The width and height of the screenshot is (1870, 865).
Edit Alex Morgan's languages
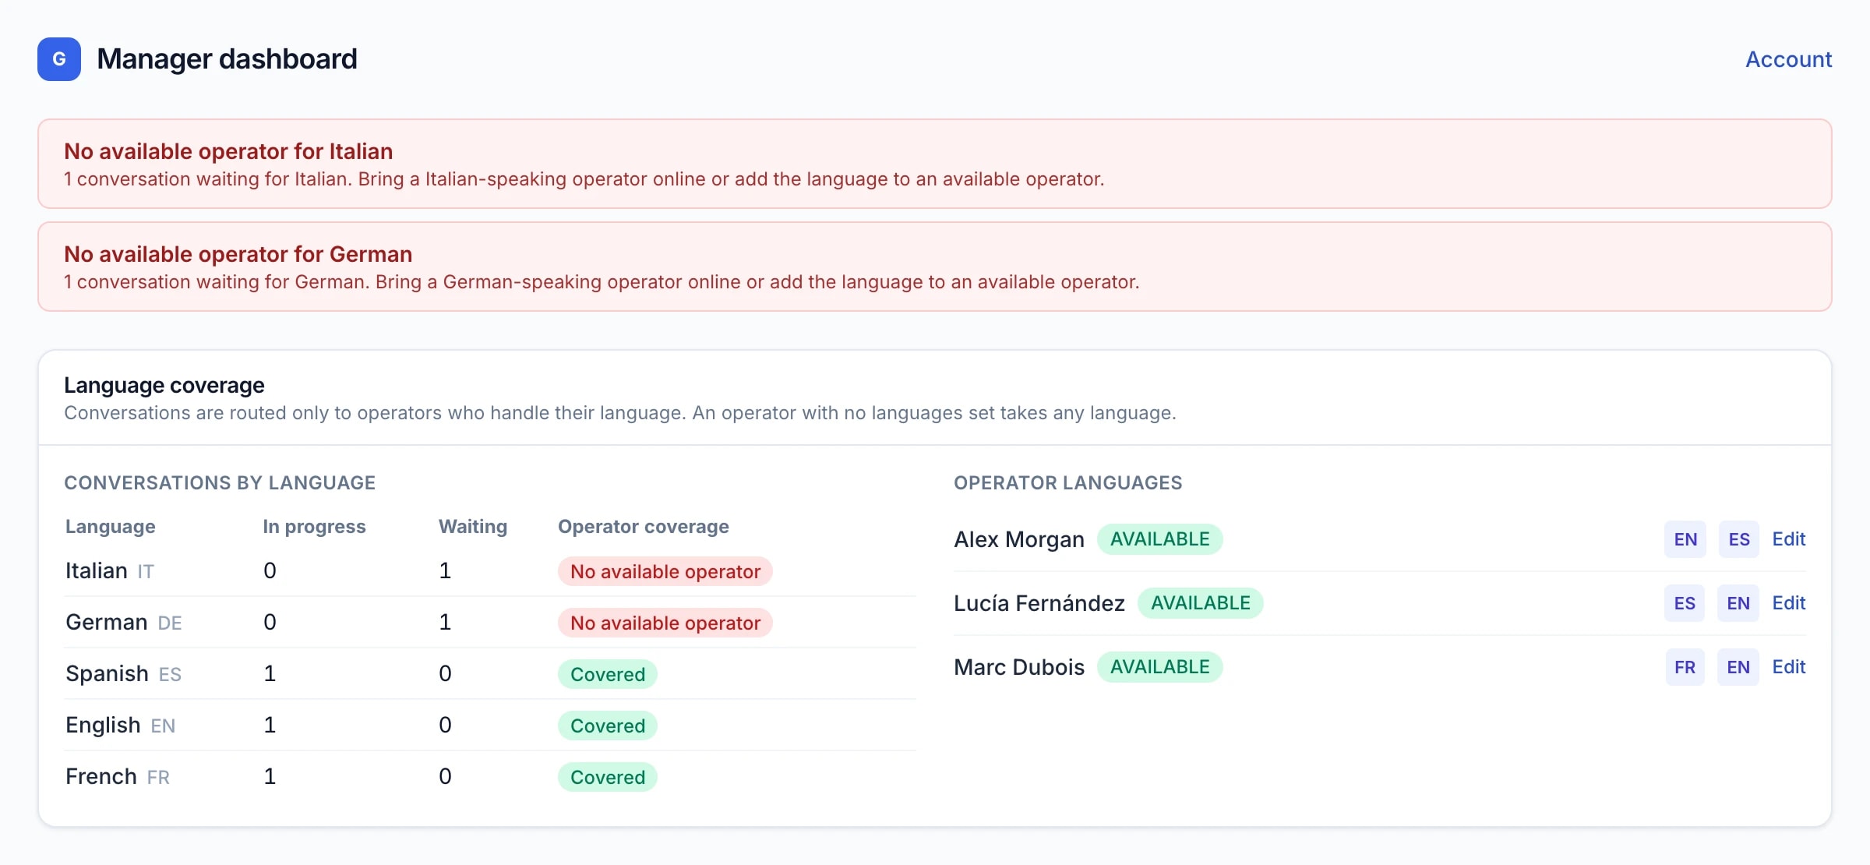(1788, 539)
